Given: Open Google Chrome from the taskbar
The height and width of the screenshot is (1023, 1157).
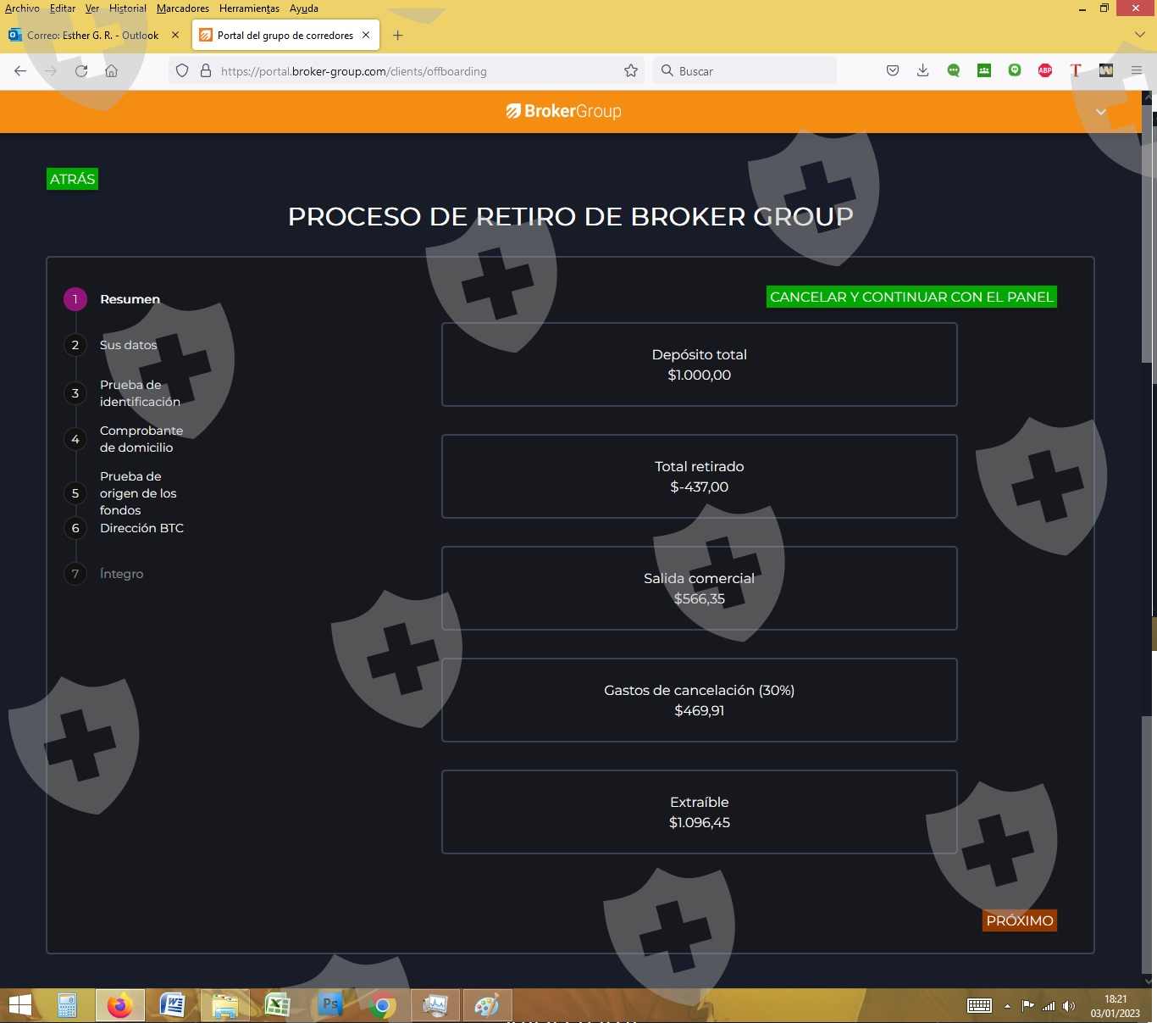Looking at the screenshot, I should (x=382, y=1006).
